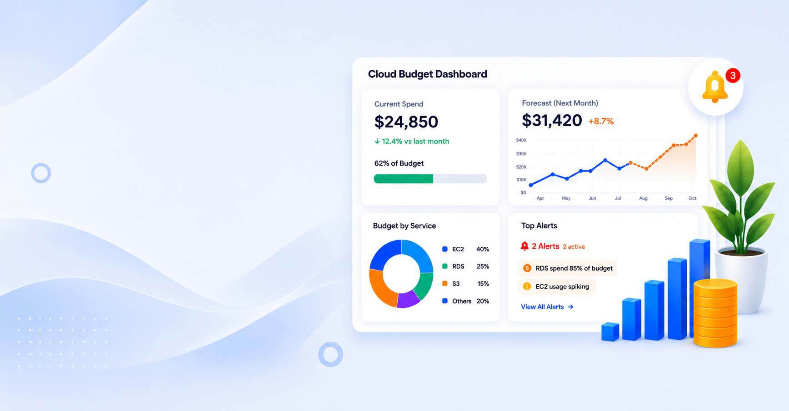Click the 62% of Budget label
The width and height of the screenshot is (789, 411).
[x=399, y=163]
